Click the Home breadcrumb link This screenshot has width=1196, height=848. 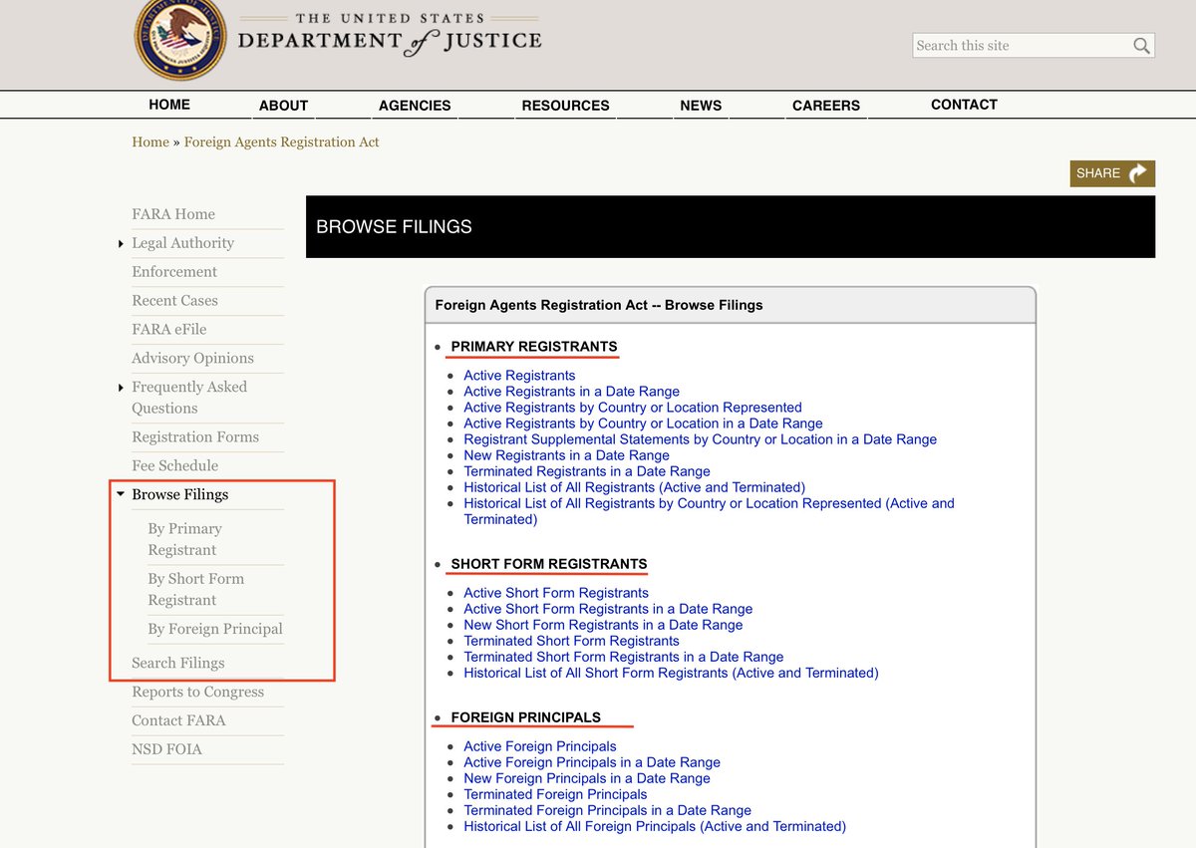150,142
